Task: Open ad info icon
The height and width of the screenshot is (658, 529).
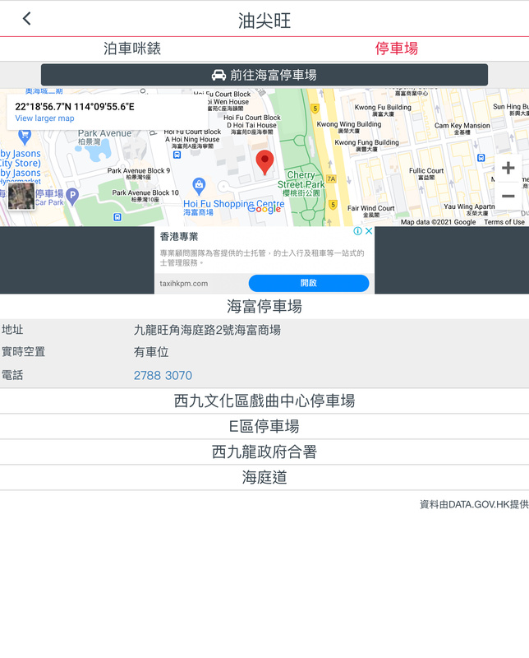Action: pos(357,231)
